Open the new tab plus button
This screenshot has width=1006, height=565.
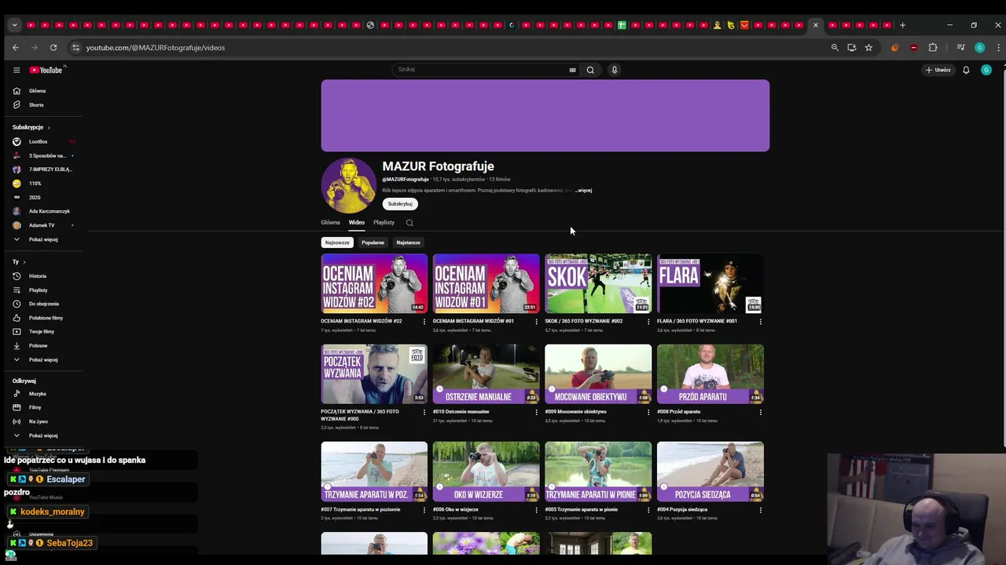click(x=902, y=25)
